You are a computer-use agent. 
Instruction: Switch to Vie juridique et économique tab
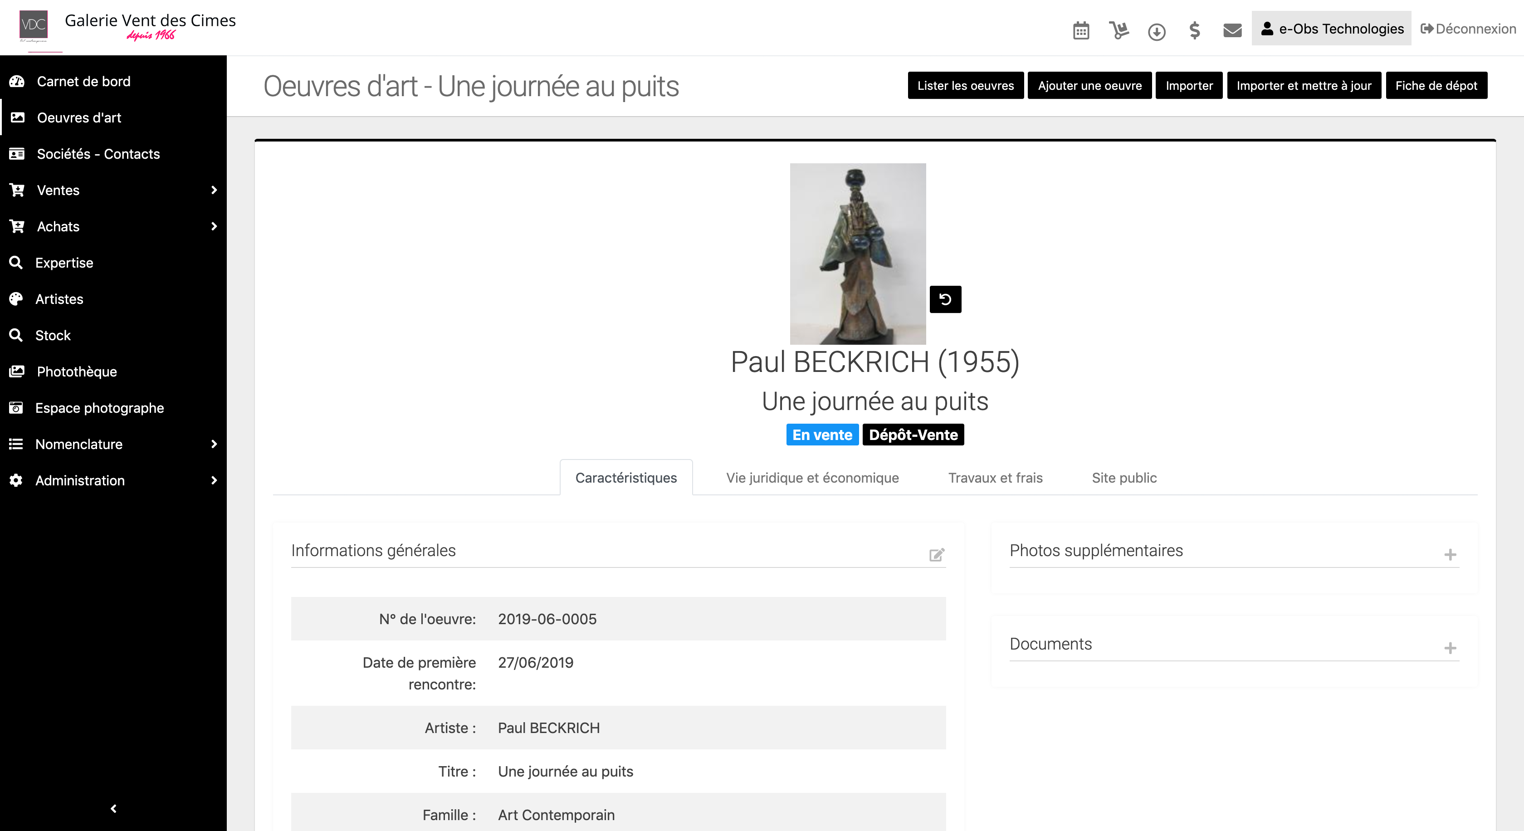pyautogui.click(x=812, y=478)
